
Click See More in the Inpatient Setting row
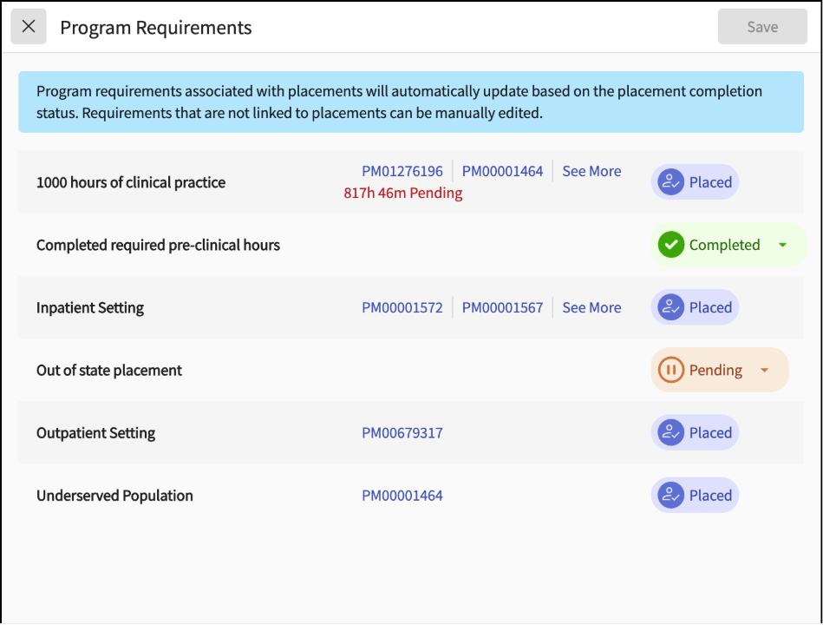coord(591,307)
